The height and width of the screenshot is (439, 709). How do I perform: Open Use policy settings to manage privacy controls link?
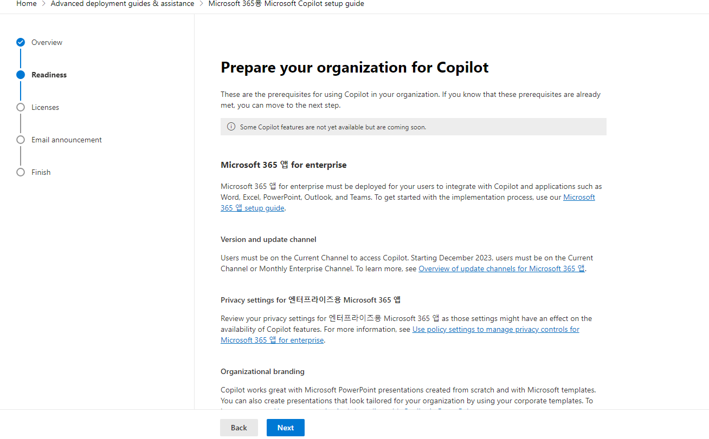click(400, 335)
